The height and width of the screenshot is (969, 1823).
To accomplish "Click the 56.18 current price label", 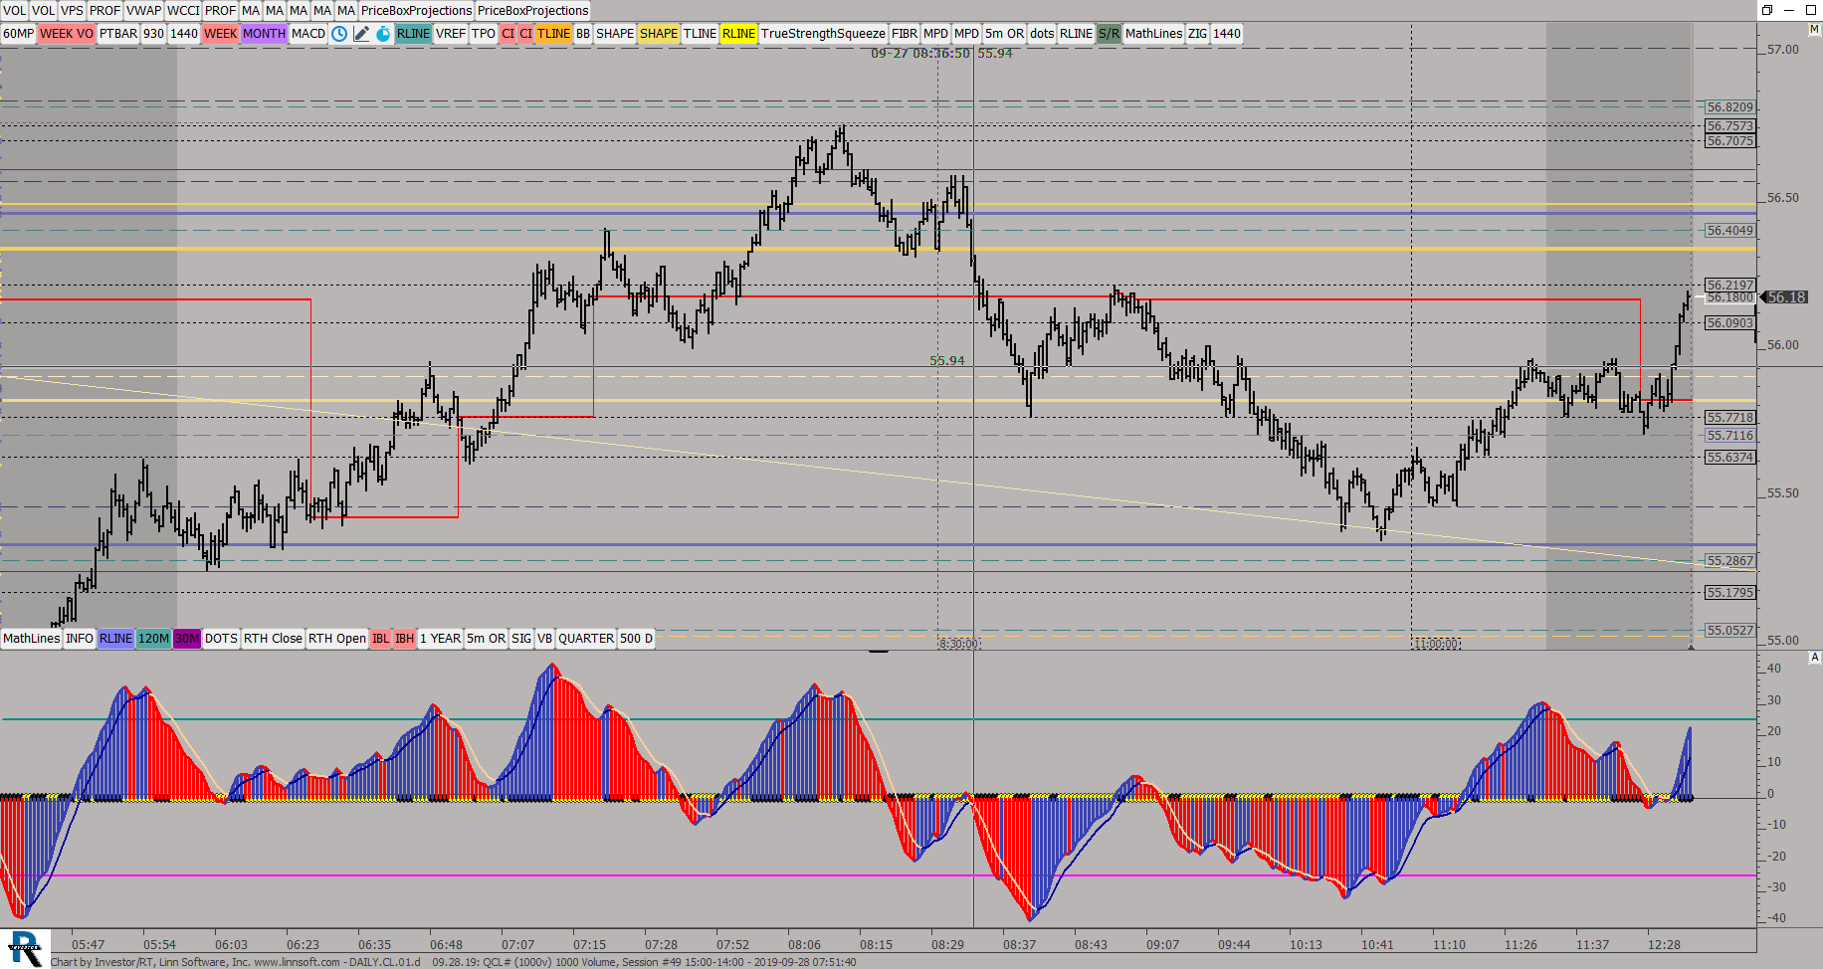I will tap(1786, 297).
